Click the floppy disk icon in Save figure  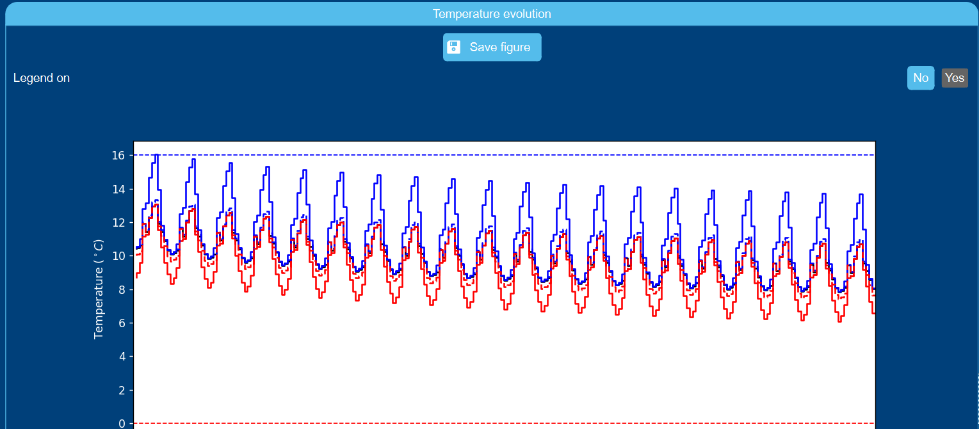pyautogui.click(x=454, y=47)
